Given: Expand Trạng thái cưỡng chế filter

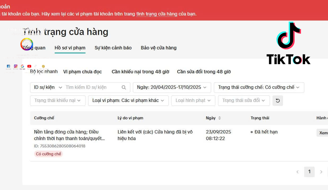Looking at the screenshot, I should point(259,87).
